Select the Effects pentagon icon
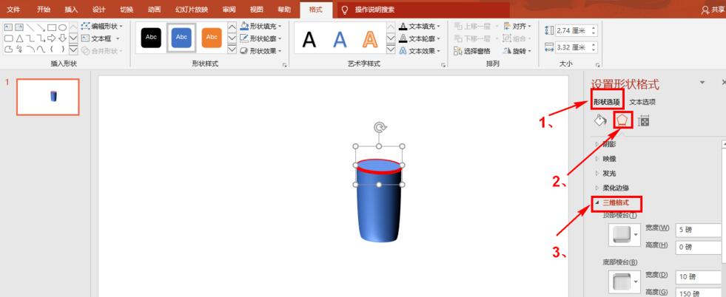Image resolution: width=726 pixels, height=297 pixels. [x=622, y=120]
